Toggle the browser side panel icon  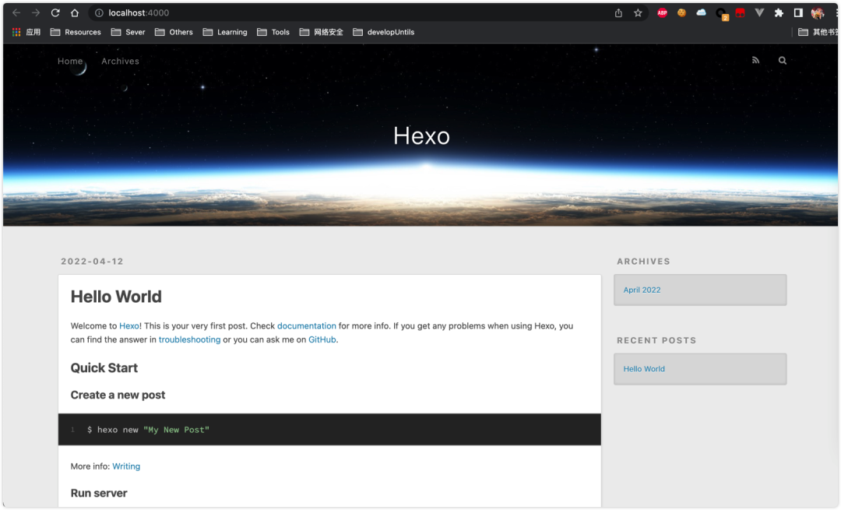point(798,13)
